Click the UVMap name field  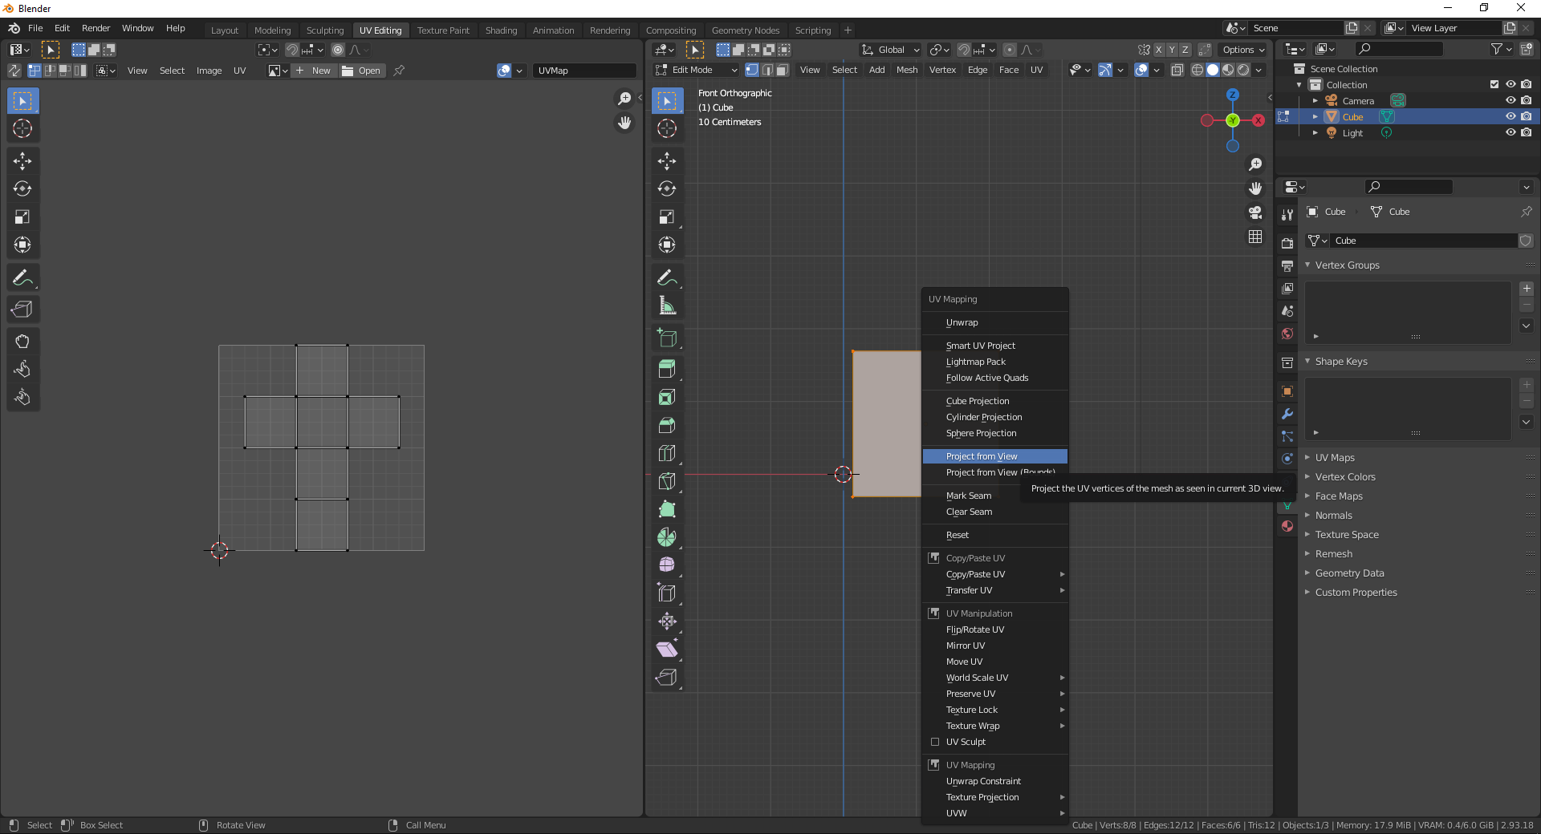[584, 71]
